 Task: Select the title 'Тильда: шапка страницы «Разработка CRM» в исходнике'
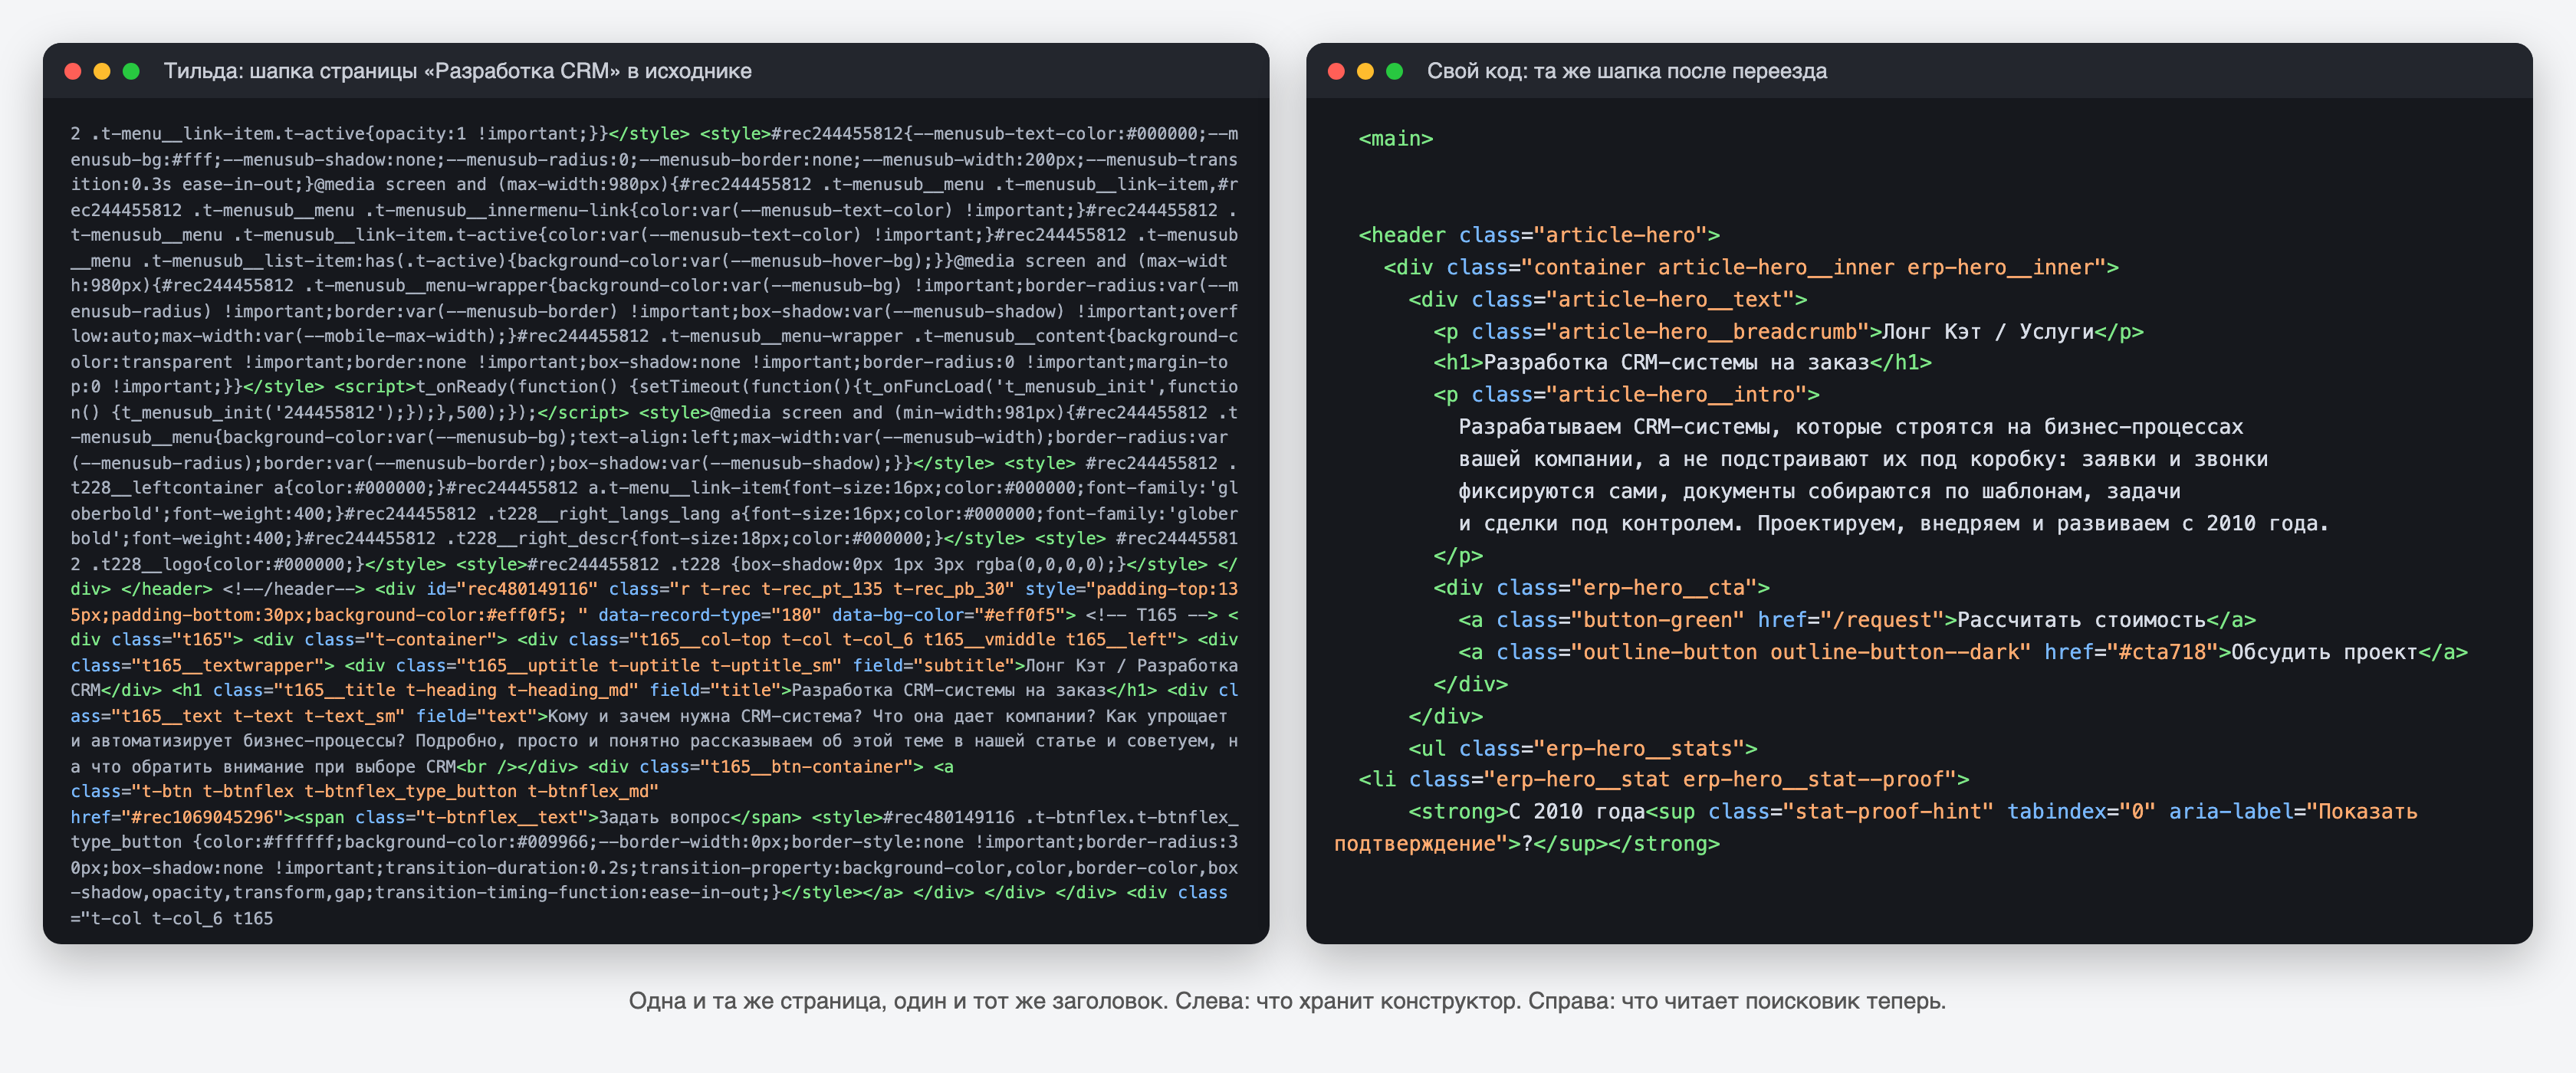click(x=458, y=71)
